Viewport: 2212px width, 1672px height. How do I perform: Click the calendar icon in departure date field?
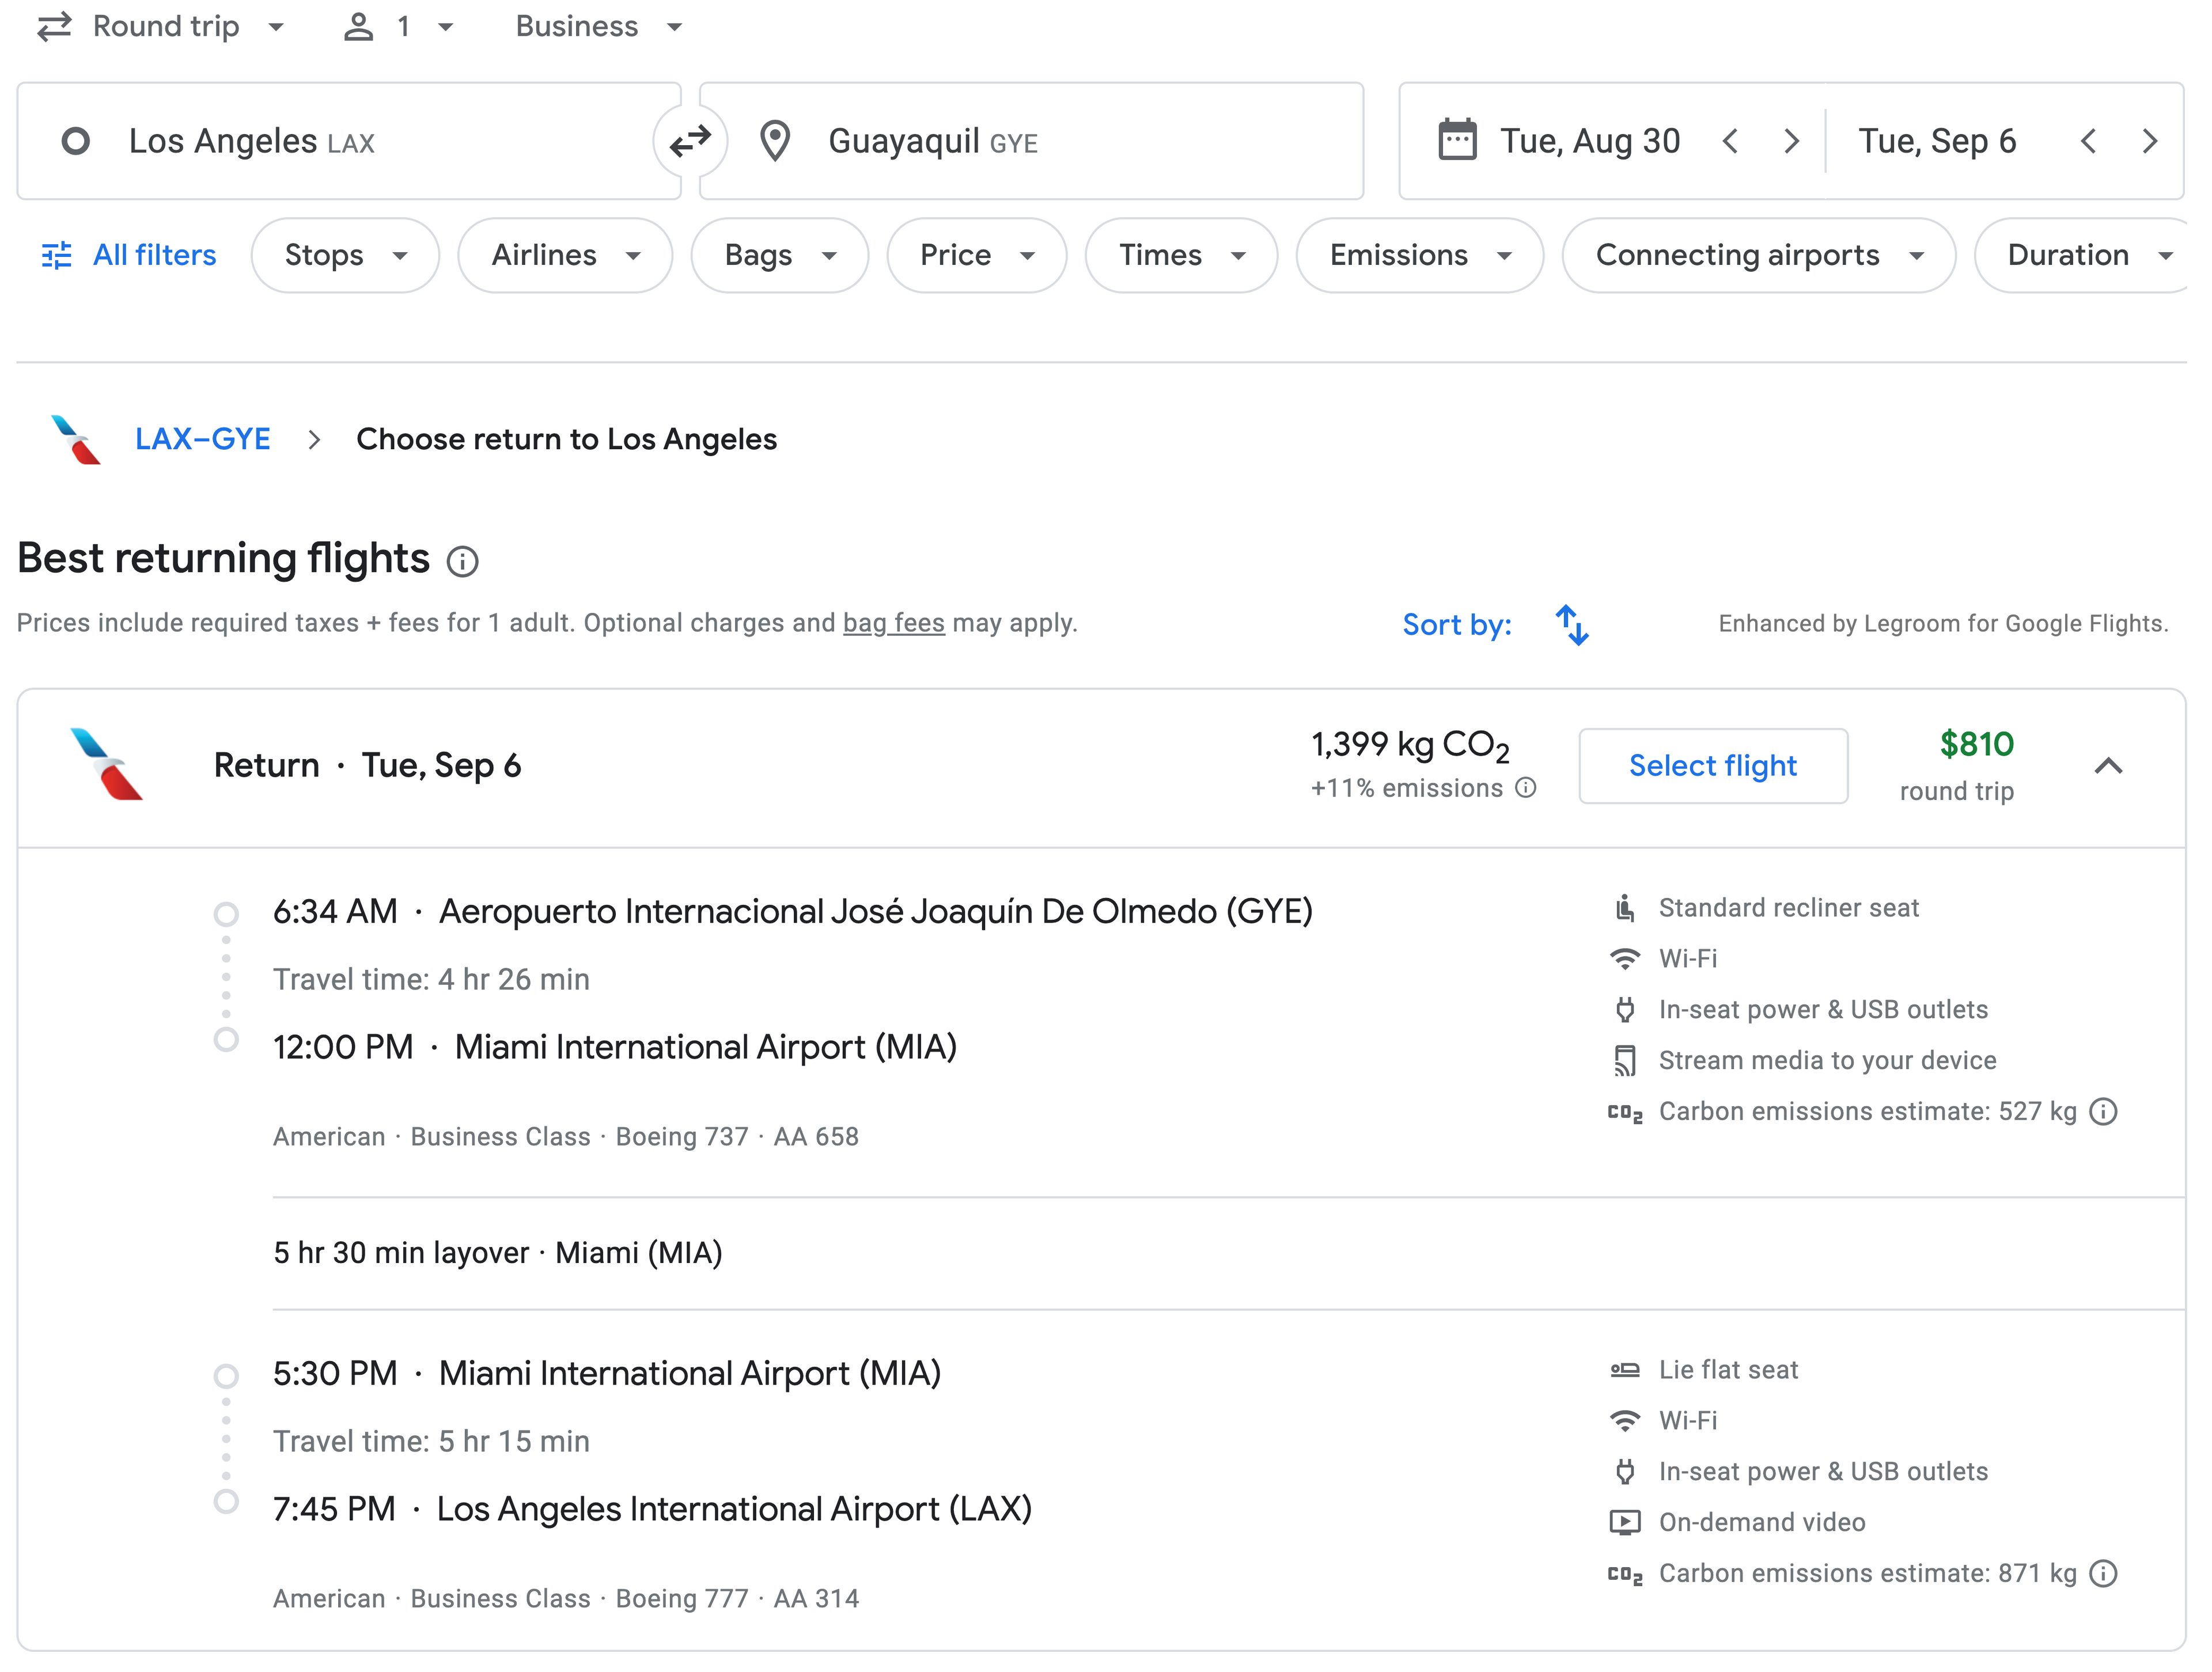[1457, 141]
